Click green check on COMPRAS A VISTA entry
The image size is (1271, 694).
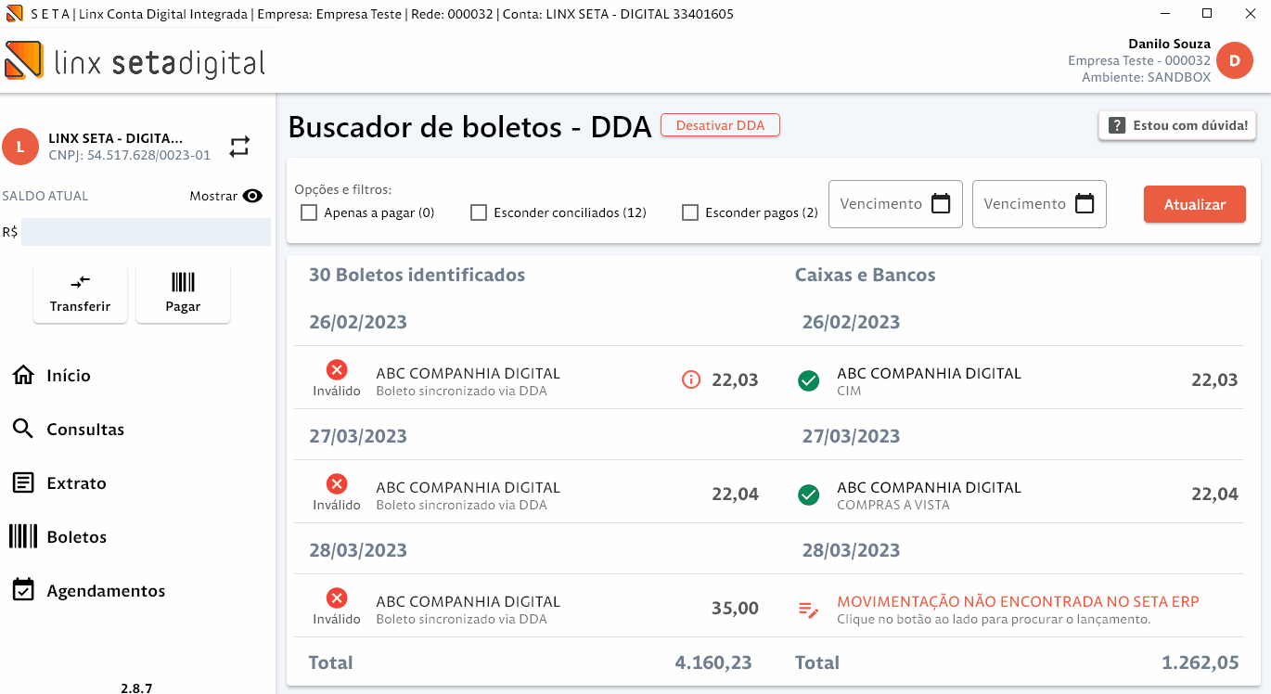click(809, 495)
